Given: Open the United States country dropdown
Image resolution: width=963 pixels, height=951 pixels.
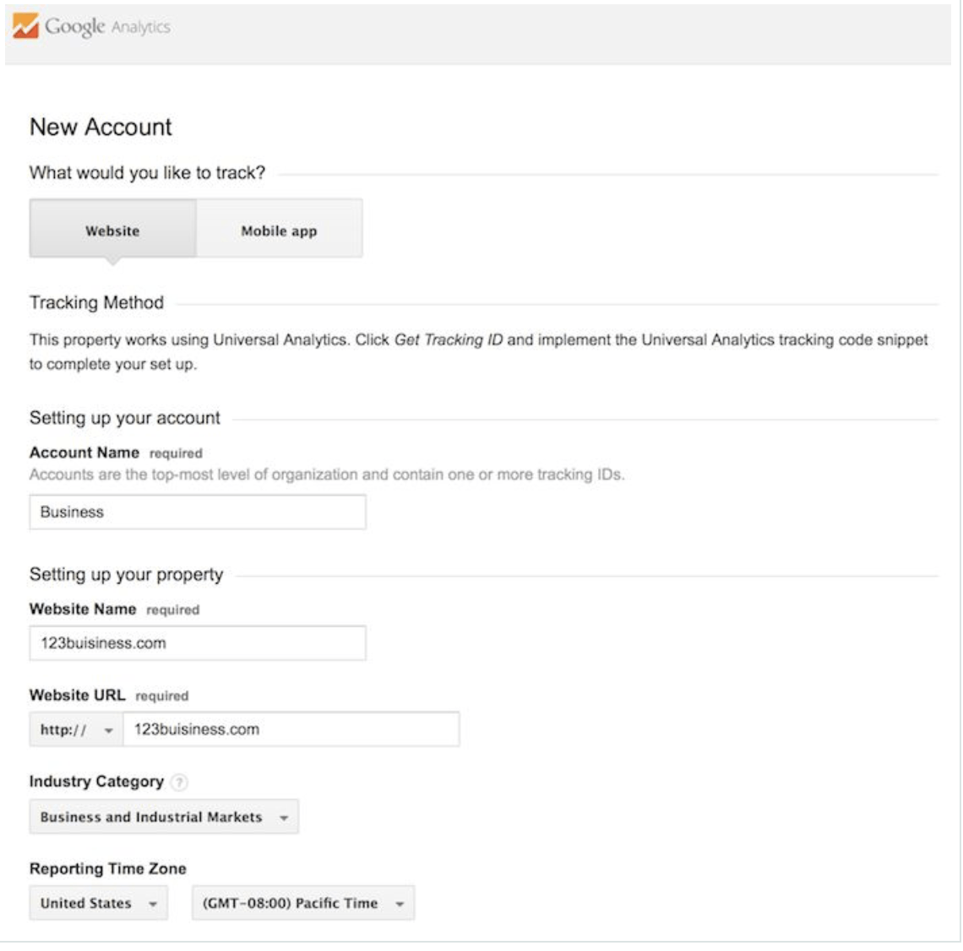Looking at the screenshot, I should (x=98, y=903).
